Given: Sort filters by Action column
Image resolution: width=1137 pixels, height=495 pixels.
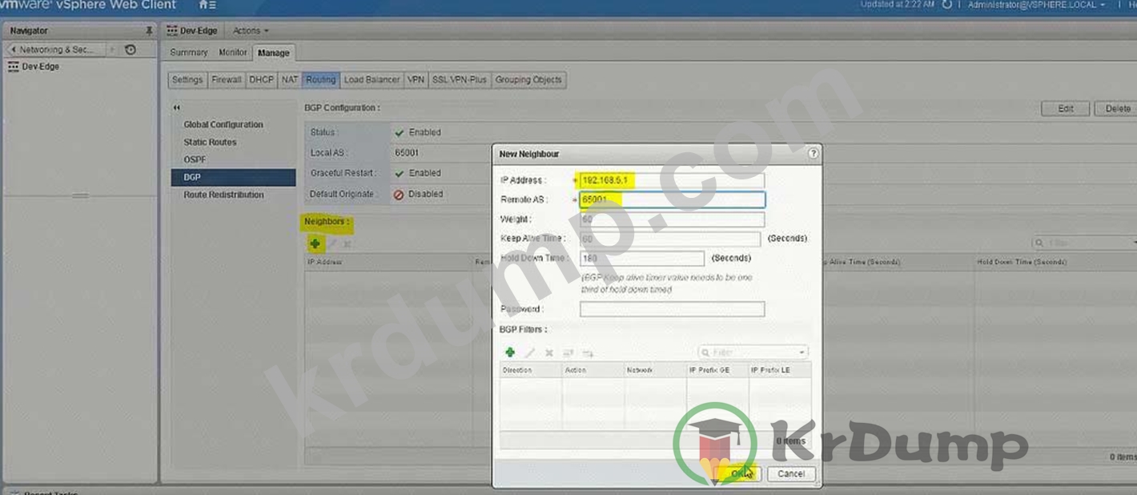Looking at the screenshot, I should click(593, 370).
